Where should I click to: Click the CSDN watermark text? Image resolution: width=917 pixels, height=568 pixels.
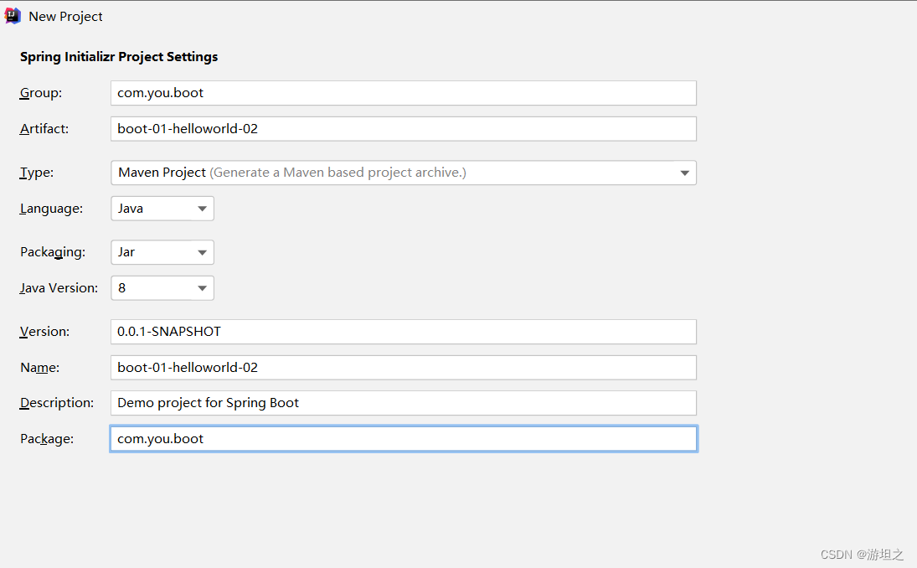pyautogui.click(x=862, y=554)
